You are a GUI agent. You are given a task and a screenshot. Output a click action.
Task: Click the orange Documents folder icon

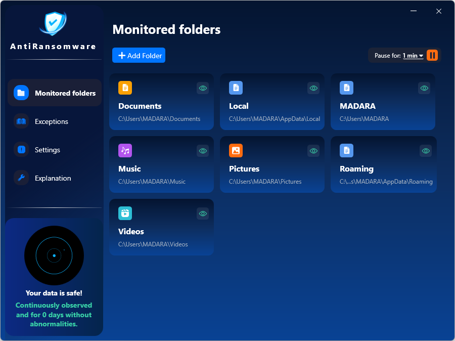(125, 88)
